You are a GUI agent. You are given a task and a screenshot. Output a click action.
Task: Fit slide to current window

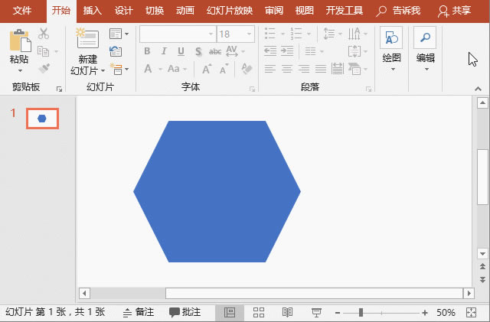[471, 312]
